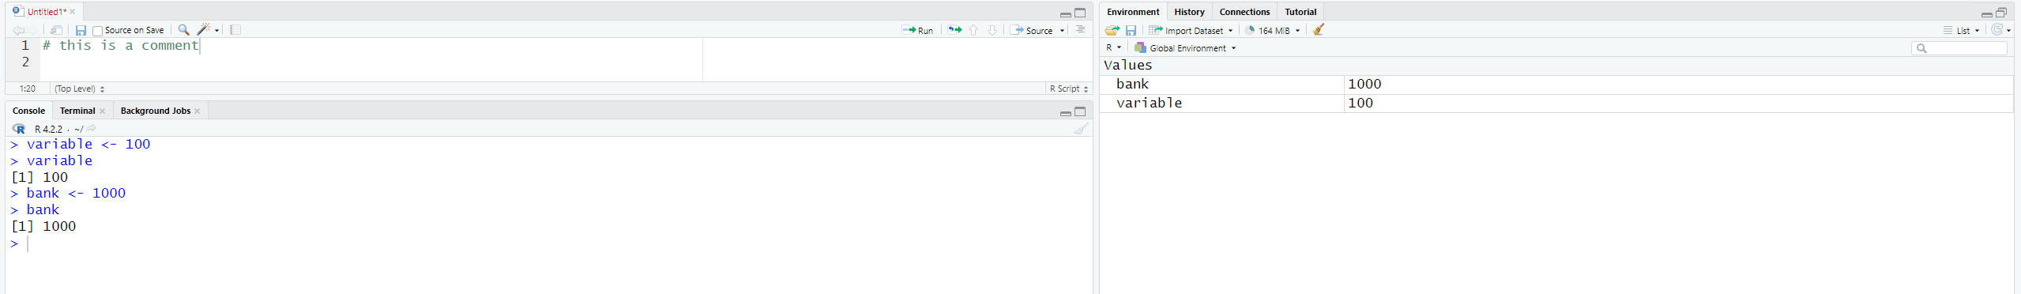2021x294 pixels.
Task: Open Find/Replace magnifier in editor
Action: (x=183, y=30)
